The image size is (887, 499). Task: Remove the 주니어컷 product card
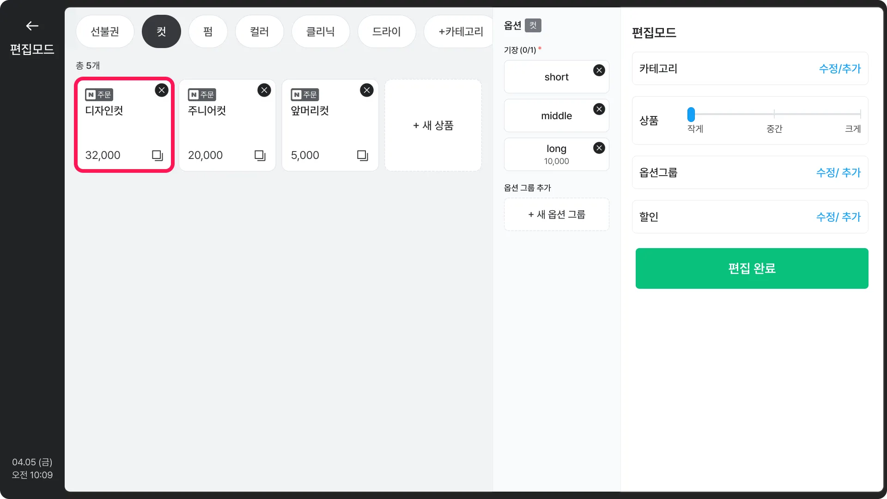coord(264,90)
